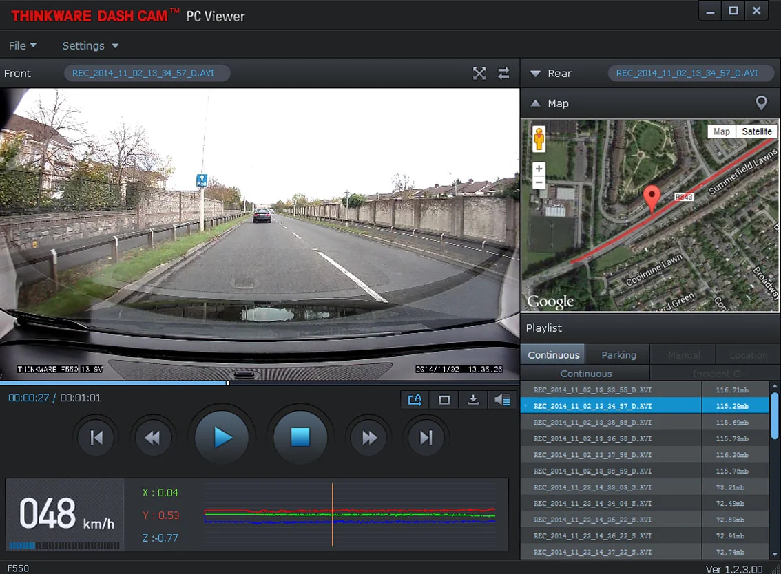
Task: Switch map to Map view
Action: [x=721, y=131]
